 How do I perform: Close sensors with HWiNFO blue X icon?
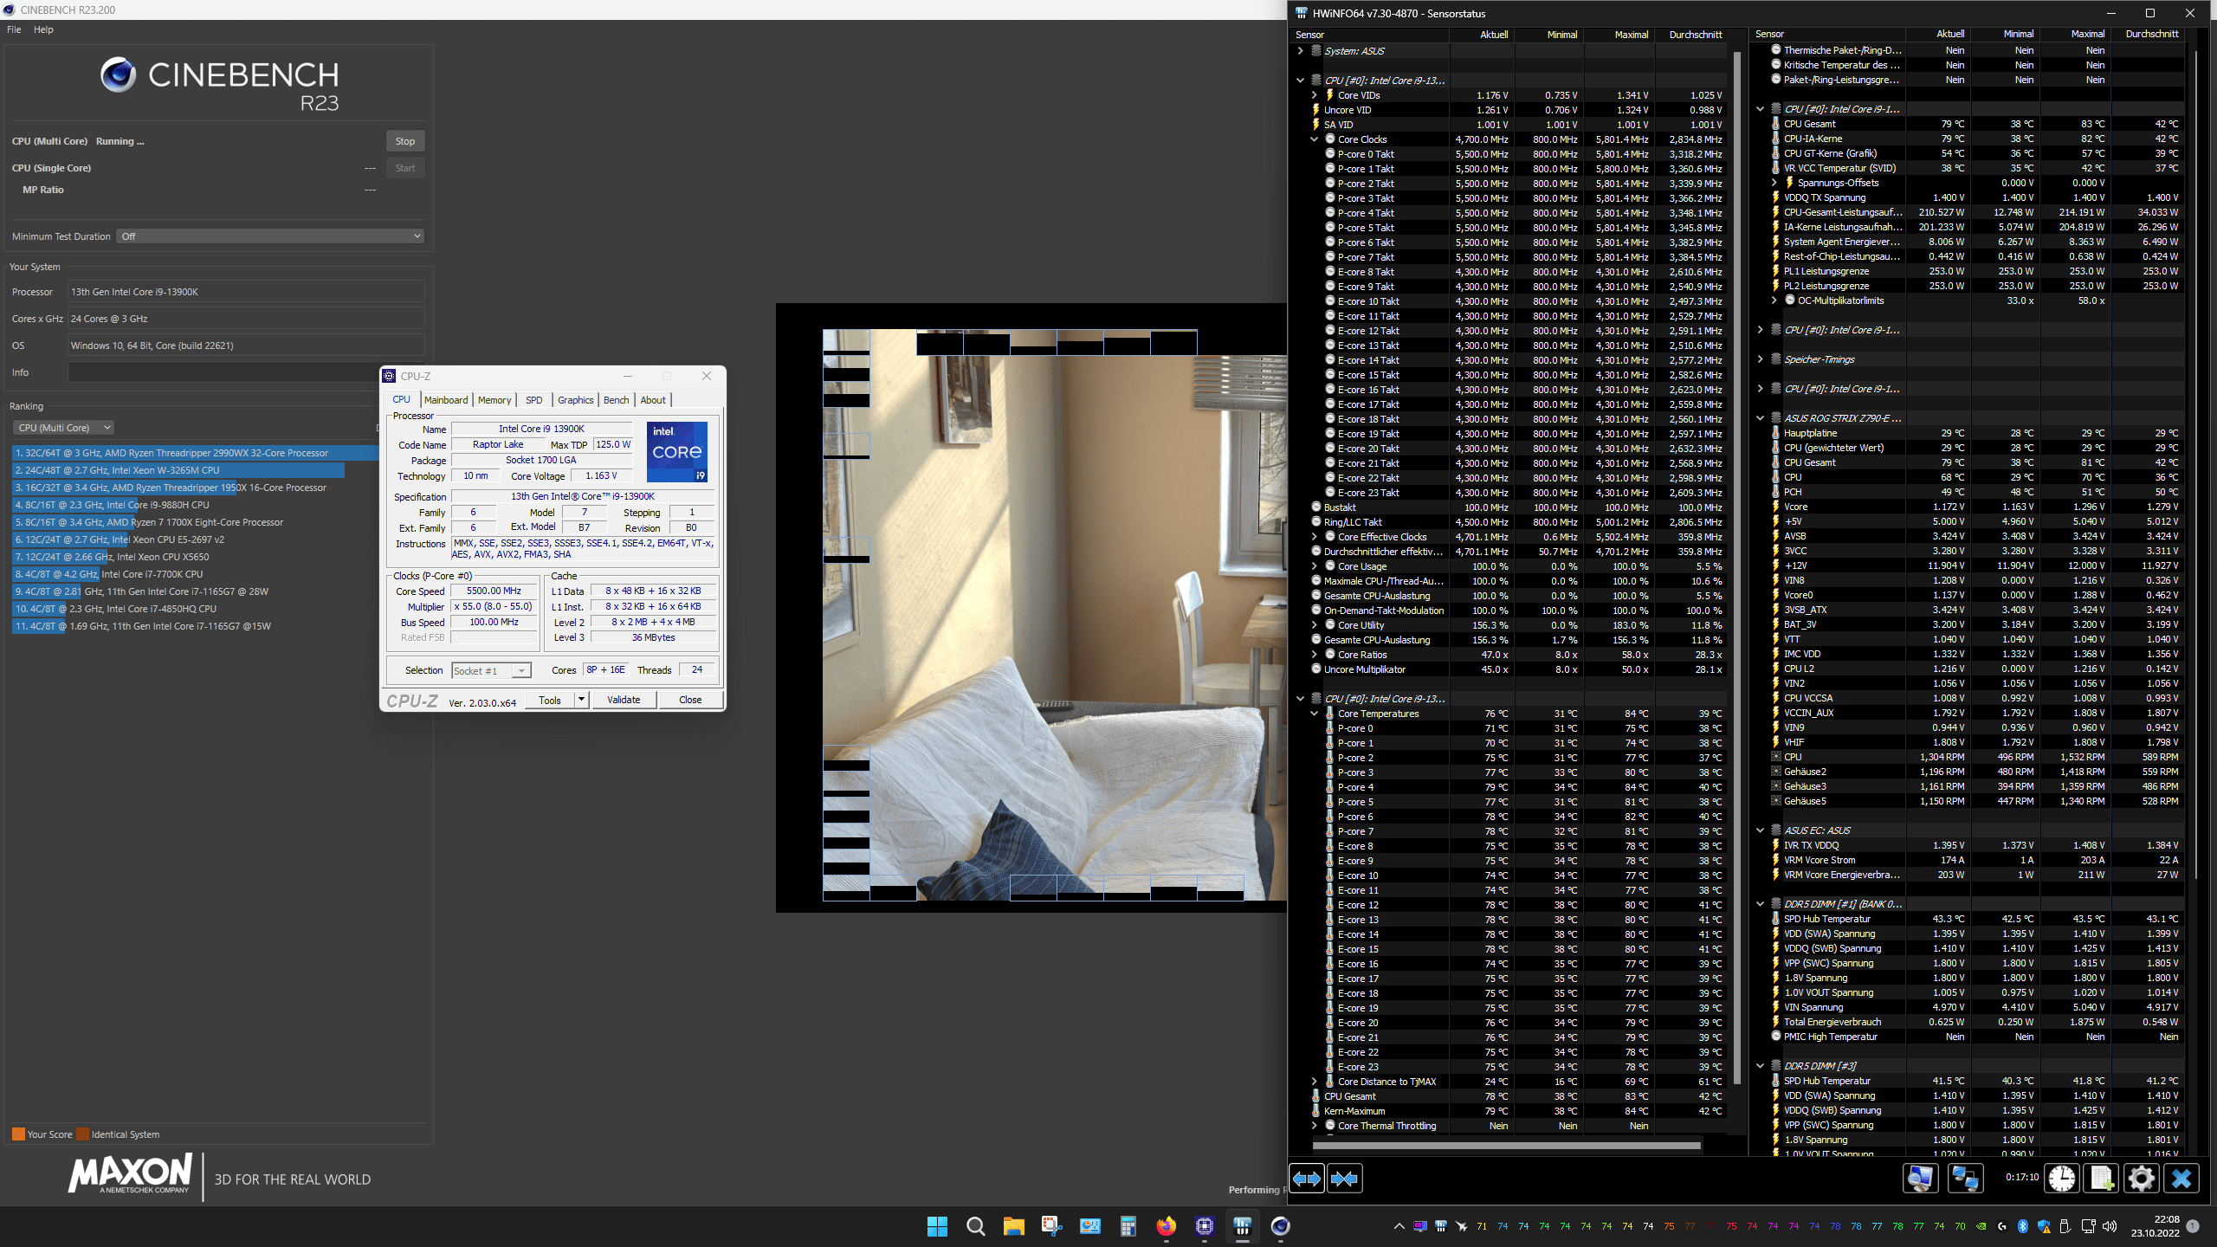pos(2181,1179)
